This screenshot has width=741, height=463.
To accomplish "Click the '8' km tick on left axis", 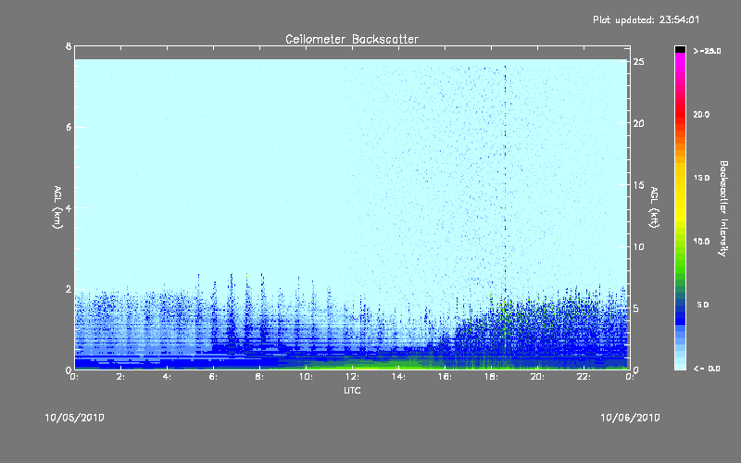I will point(69,46).
